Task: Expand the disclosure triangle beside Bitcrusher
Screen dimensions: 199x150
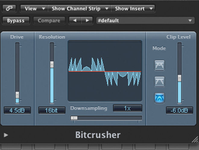Action: point(6,135)
